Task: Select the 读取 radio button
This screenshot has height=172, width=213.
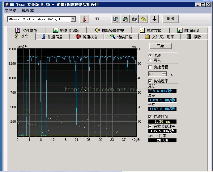Action: (150, 56)
